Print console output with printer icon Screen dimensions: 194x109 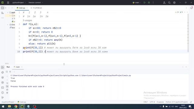(x=7, y=90)
